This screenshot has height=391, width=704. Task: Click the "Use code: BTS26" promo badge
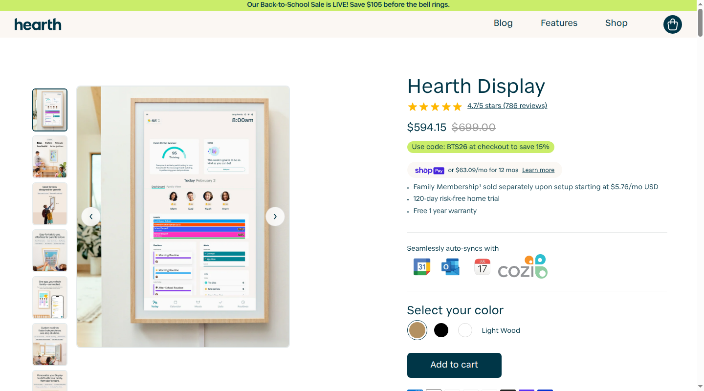481,147
